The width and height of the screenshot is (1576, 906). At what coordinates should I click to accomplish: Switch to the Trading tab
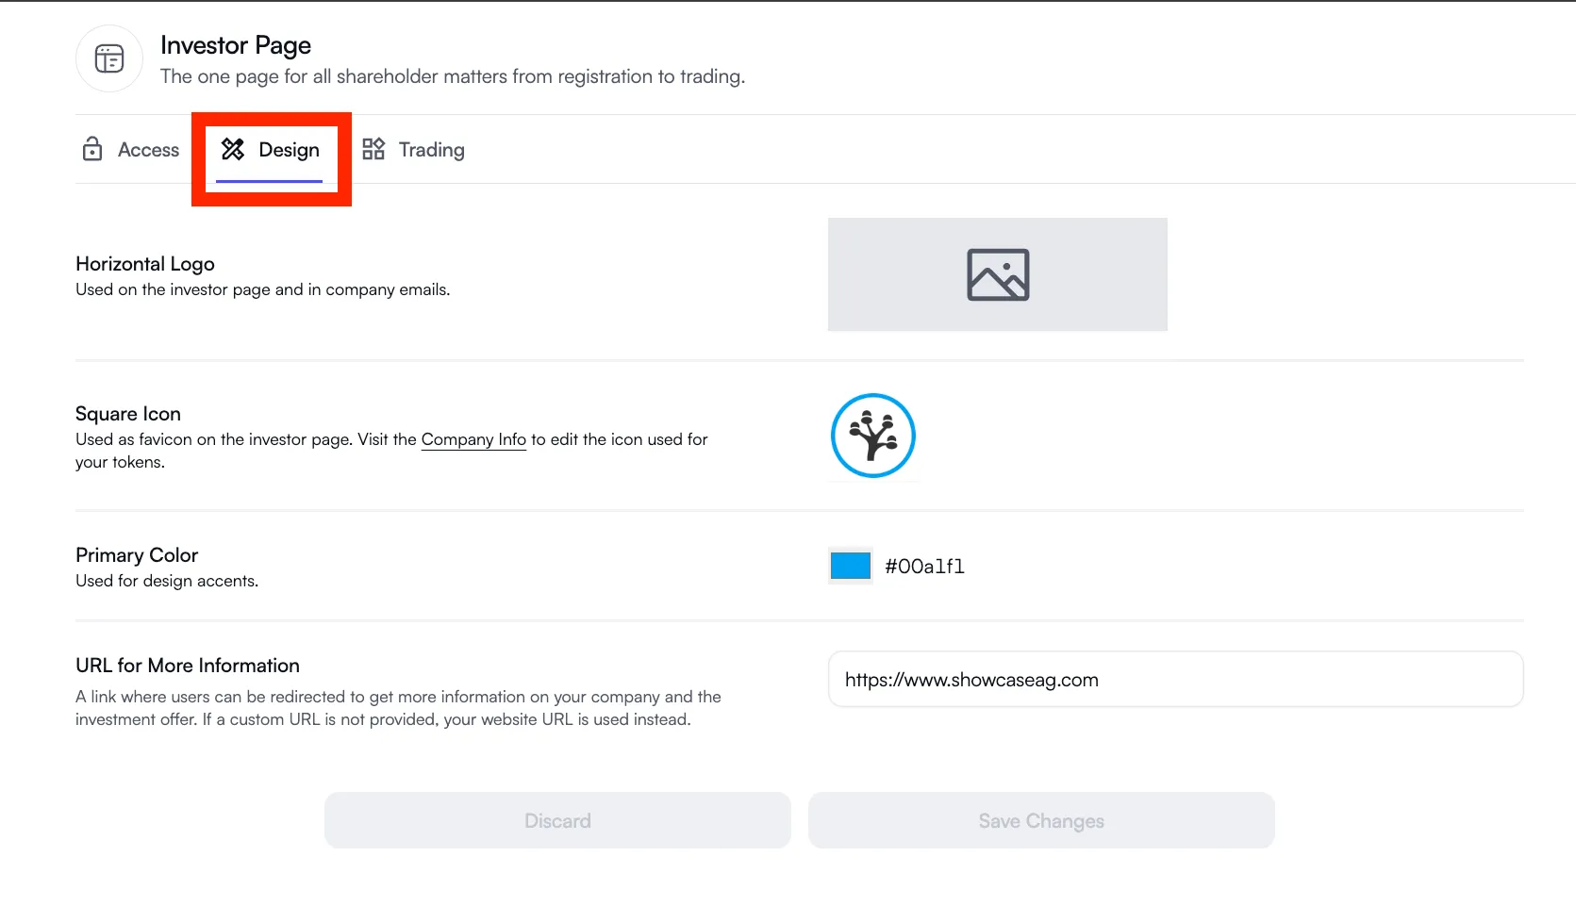click(431, 150)
